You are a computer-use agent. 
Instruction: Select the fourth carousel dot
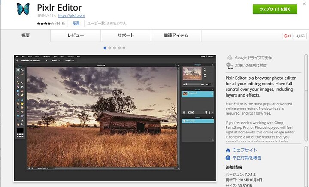(119, 48)
